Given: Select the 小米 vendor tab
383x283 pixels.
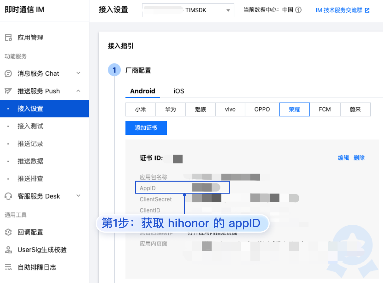Looking at the screenshot, I should [x=141, y=109].
